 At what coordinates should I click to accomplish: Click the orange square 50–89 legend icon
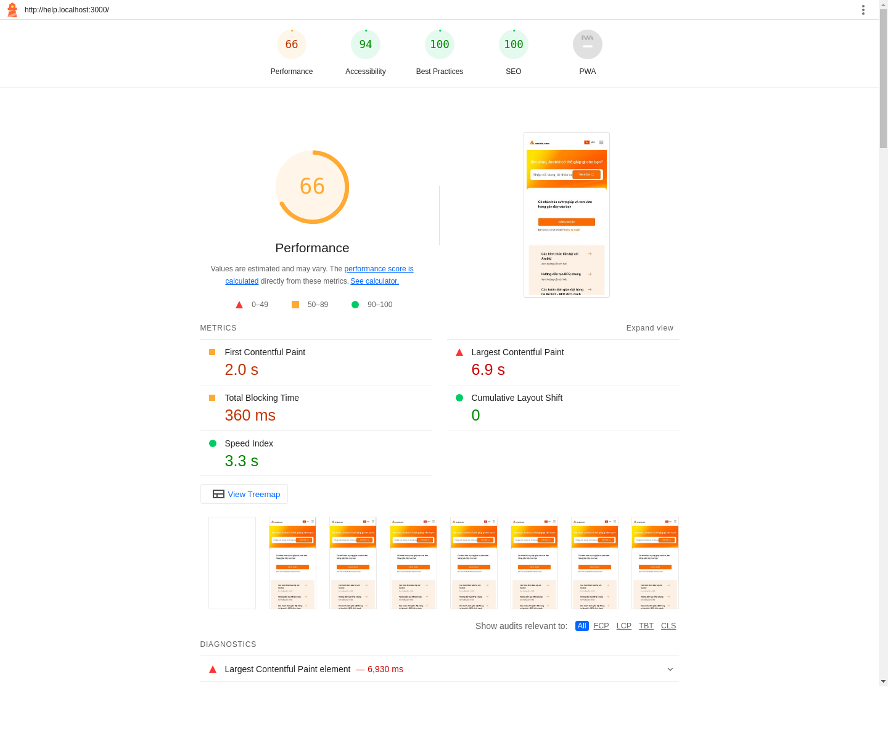(295, 305)
